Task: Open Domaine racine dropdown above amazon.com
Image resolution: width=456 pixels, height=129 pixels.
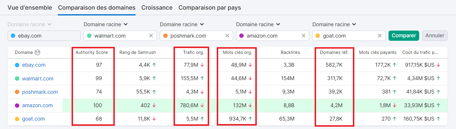Action: (x=258, y=24)
